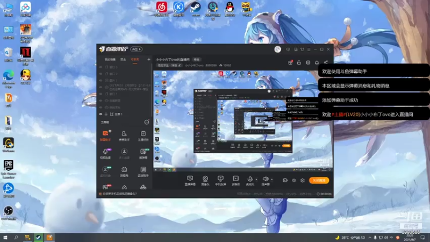Edit the stream category pill with pencil
The height and width of the screenshot is (242, 430).
tap(169, 65)
